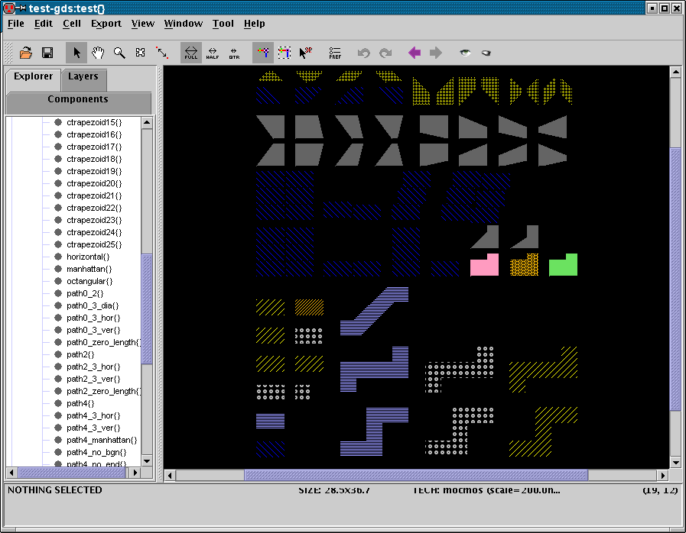The image size is (686, 533).
Task: Select the manhattan{} cell
Action: (89, 269)
